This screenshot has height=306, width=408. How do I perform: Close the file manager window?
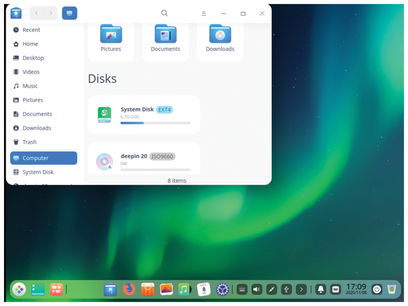pos(262,14)
